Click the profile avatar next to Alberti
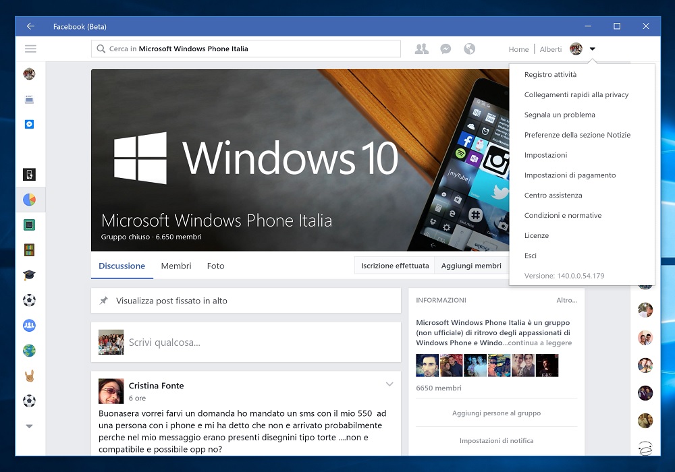Image resolution: width=675 pixels, height=472 pixels. [576, 49]
